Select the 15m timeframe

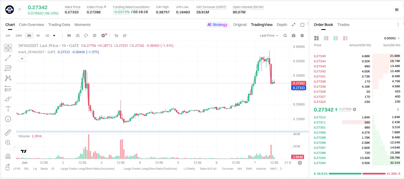coord(18,36)
